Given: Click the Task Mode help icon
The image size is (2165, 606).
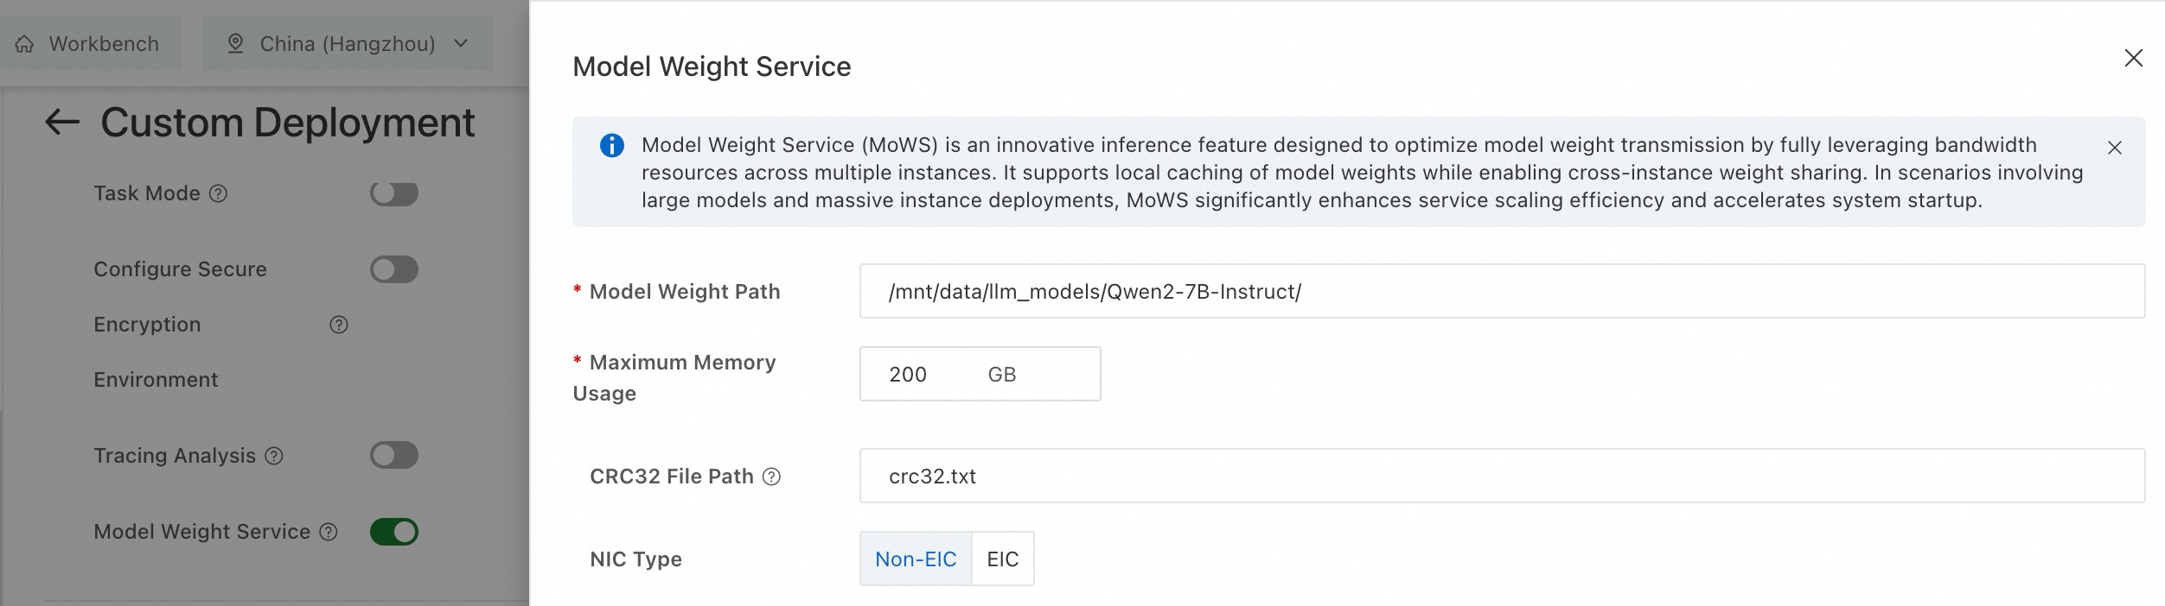Looking at the screenshot, I should (219, 193).
